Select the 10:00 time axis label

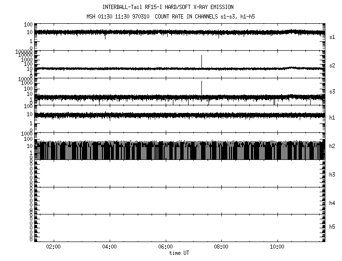click(277, 247)
